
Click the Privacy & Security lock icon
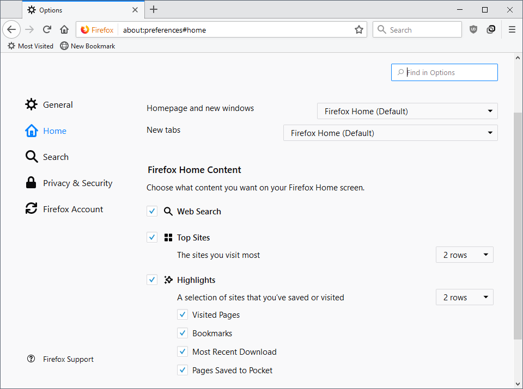(x=31, y=182)
